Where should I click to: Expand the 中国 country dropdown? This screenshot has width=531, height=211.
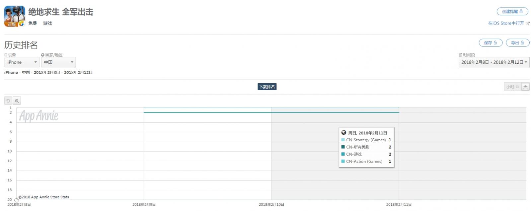click(x=58, y=62)
